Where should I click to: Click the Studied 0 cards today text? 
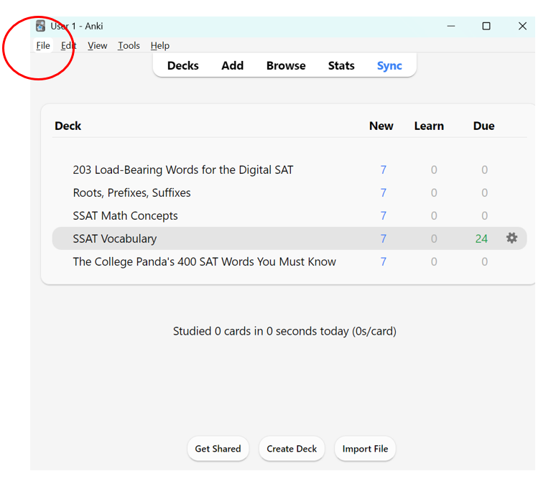pos(284,331)
